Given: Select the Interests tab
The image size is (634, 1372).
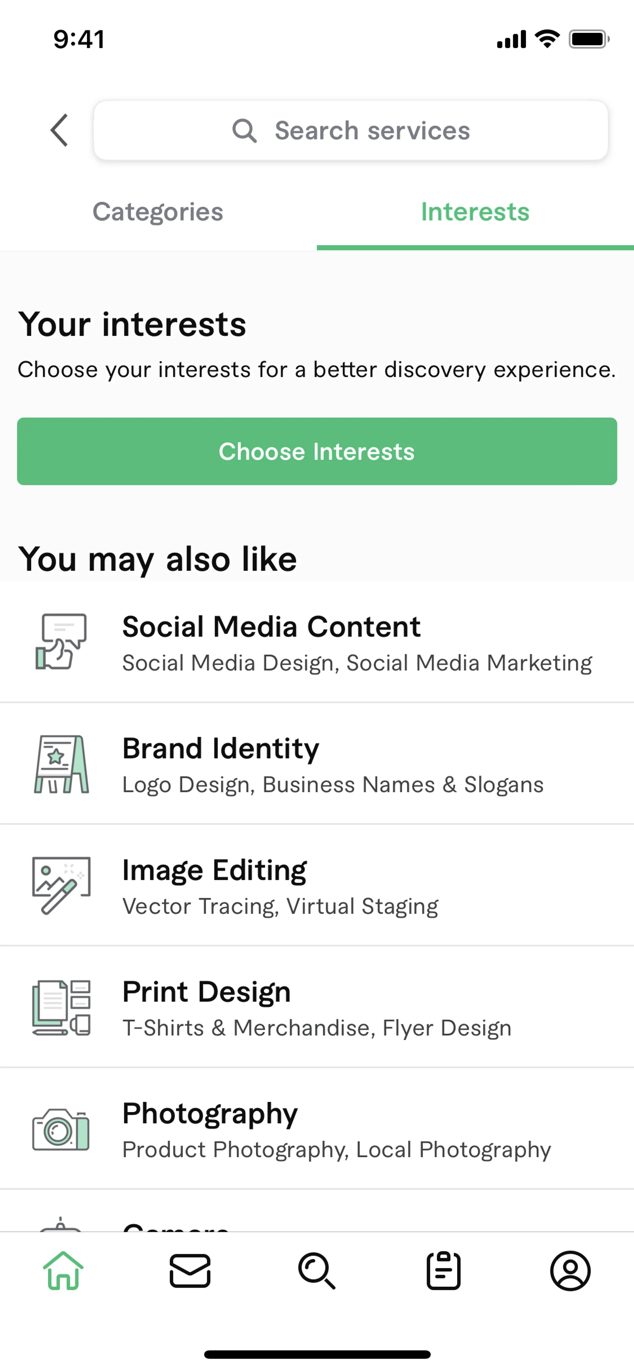Looking at the screenshot, I should 475,212.
